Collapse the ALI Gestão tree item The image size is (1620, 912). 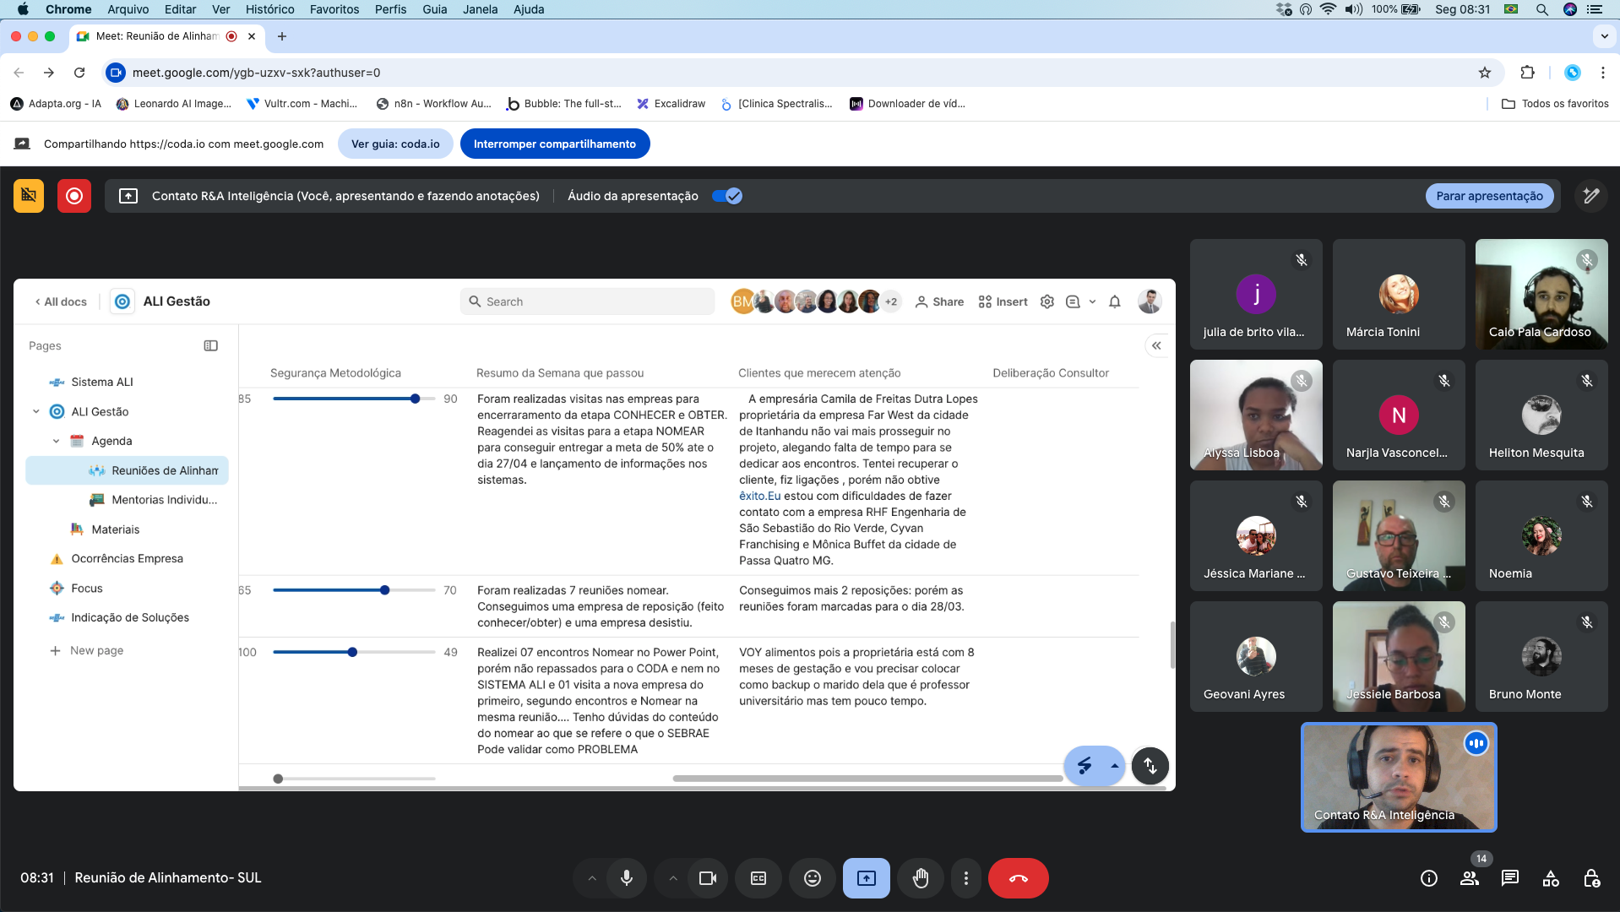pos(35,412)
